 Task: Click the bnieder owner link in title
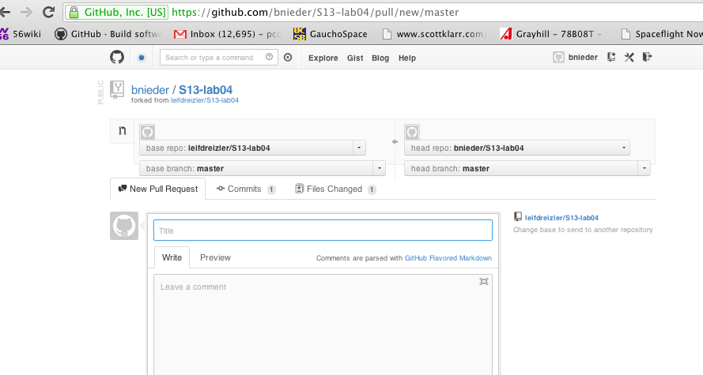click(x=150, y=89)
